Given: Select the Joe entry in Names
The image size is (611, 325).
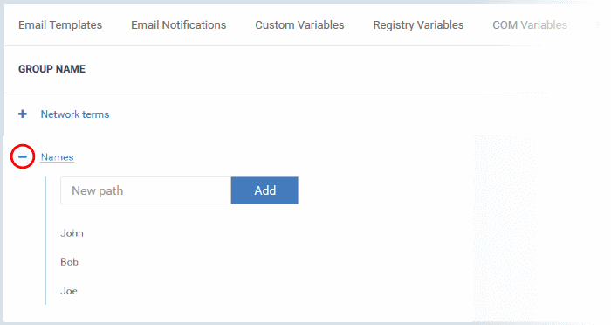Looking at the screenshot, I should (x=69, y=291).
